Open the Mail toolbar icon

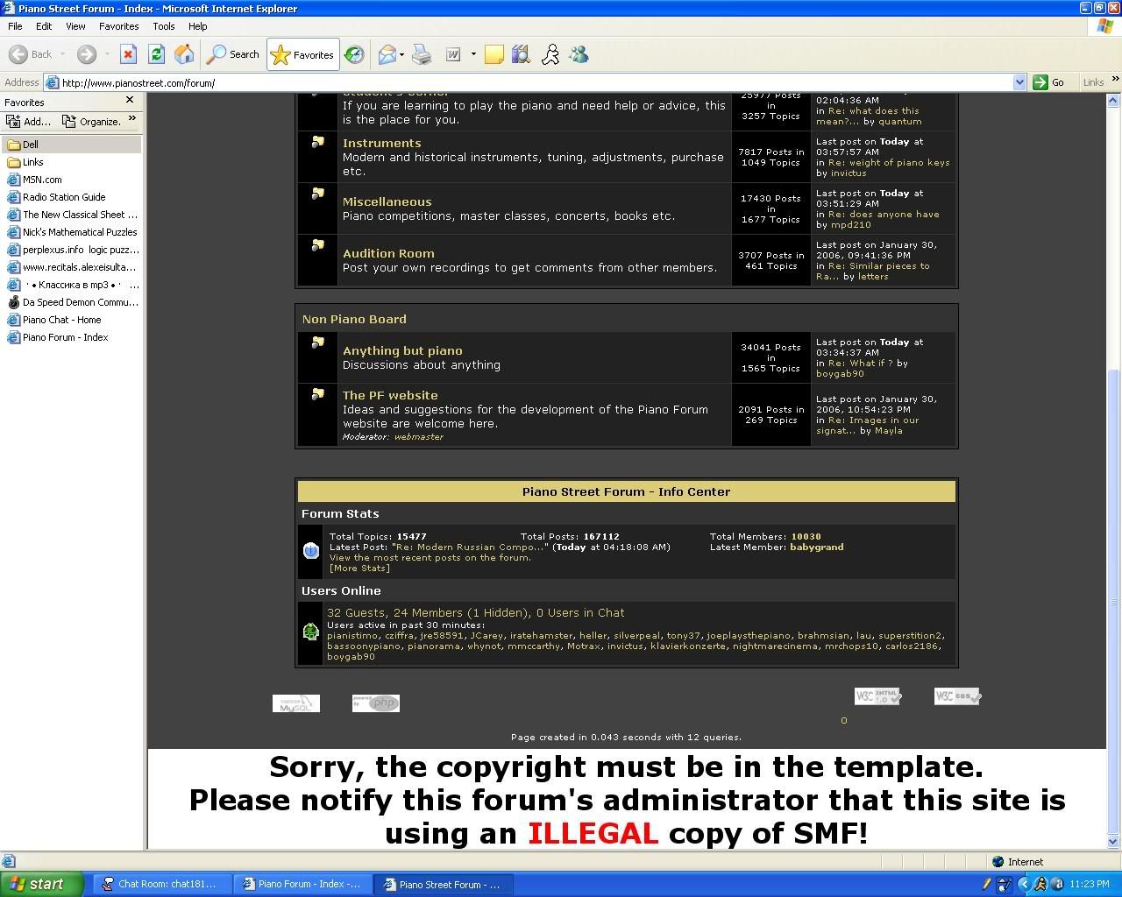tap(387, 54)
